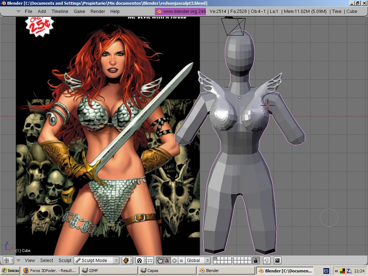368x276 pixels.
Task: Click the small lamp circle on model chest
Action: pyautogui.click(x=240, y=97)
